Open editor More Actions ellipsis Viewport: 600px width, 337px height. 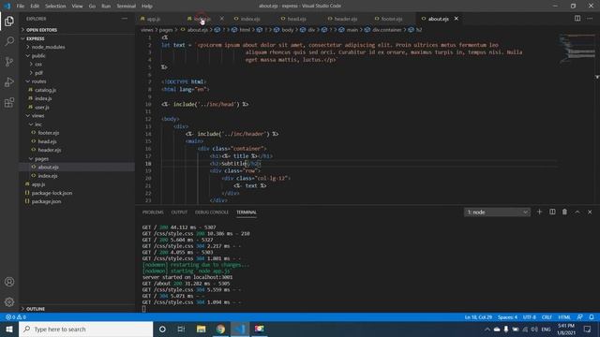[x=590, y=19]
